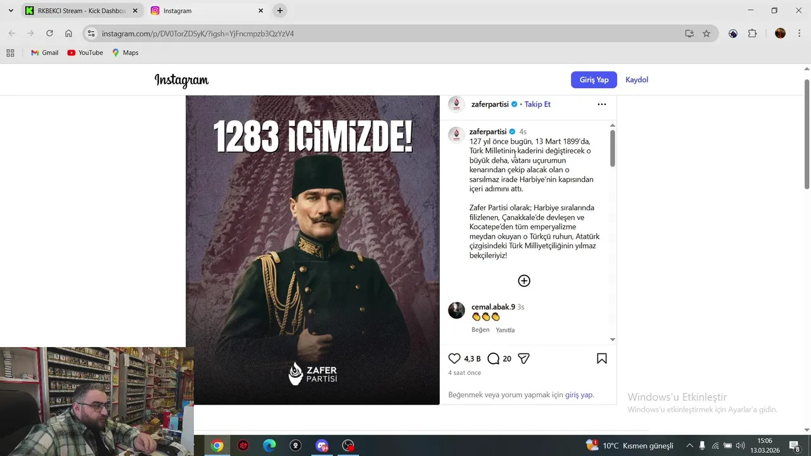Viewport: 811px width, 456px height.
Task: Open the volume speaker tray icon
Action: (740, 446)
